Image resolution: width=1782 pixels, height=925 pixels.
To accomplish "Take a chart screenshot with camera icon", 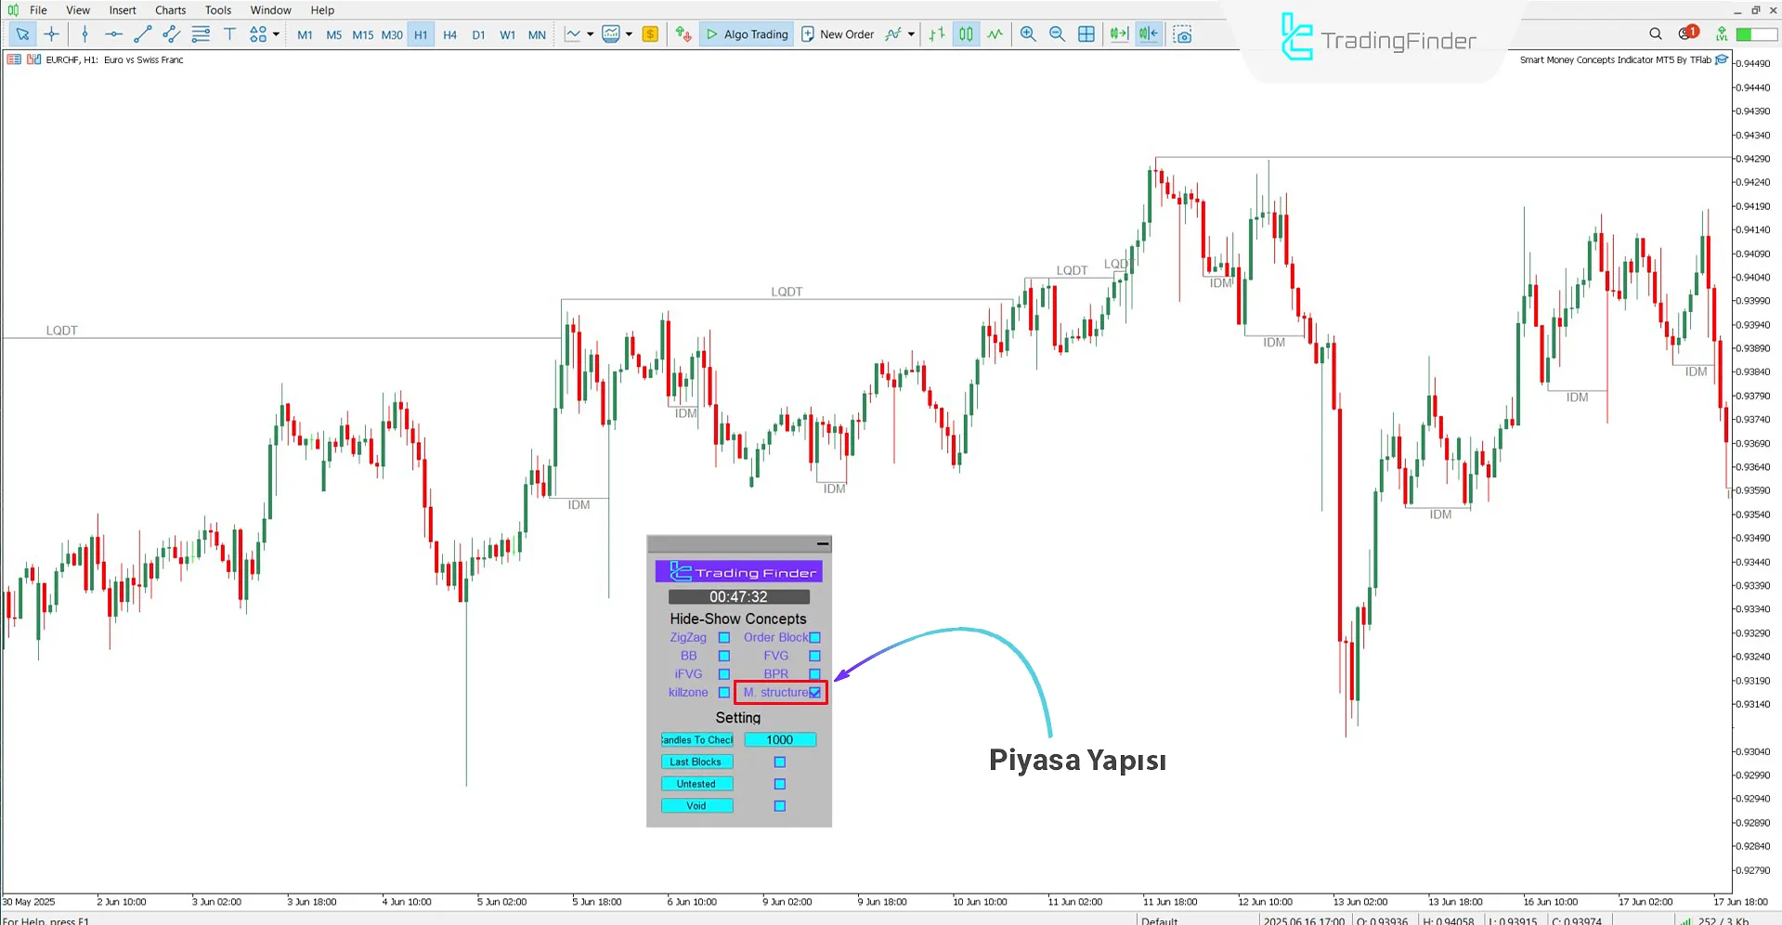I will point(1182,34).
